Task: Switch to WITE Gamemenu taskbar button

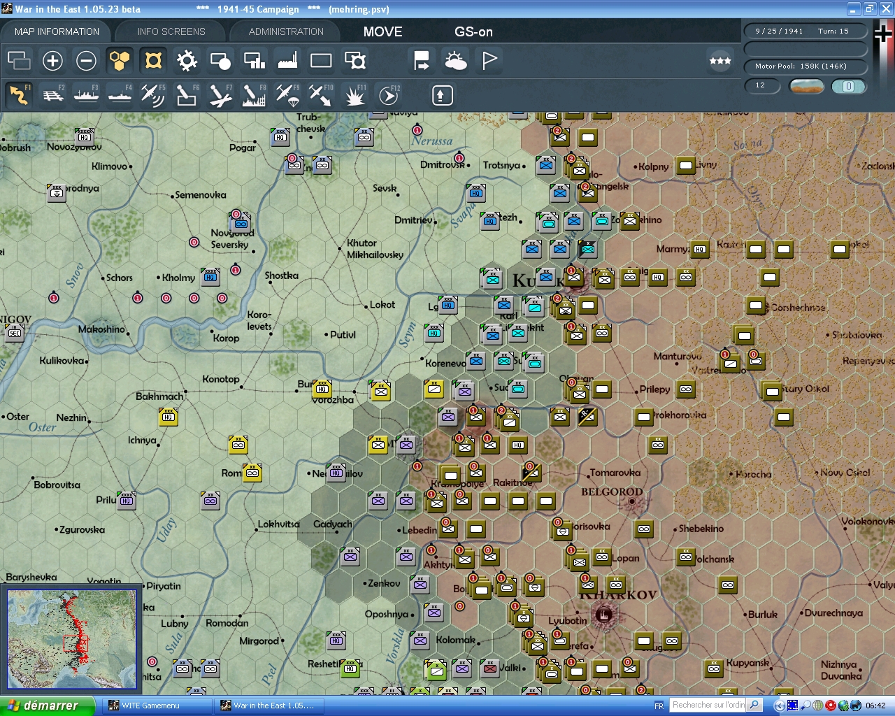Action: pos(157,706)
